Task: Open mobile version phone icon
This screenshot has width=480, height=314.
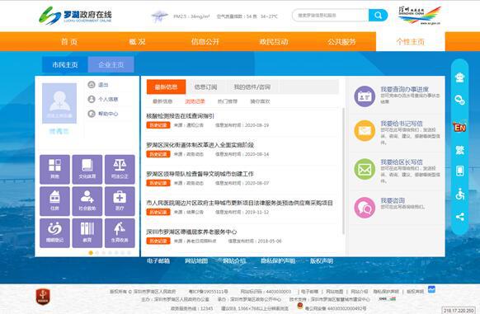Action: coord(460,171)
